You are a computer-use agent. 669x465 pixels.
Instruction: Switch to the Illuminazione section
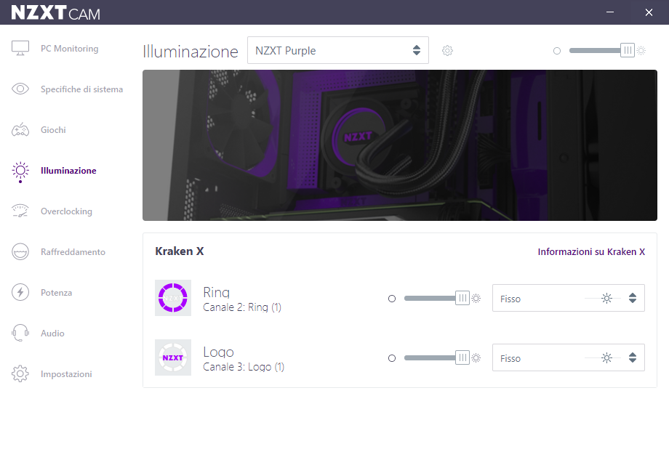point(68,171)
